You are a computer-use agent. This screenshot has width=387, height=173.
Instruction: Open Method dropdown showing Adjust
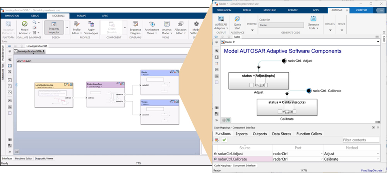click(x=378, y=154)
